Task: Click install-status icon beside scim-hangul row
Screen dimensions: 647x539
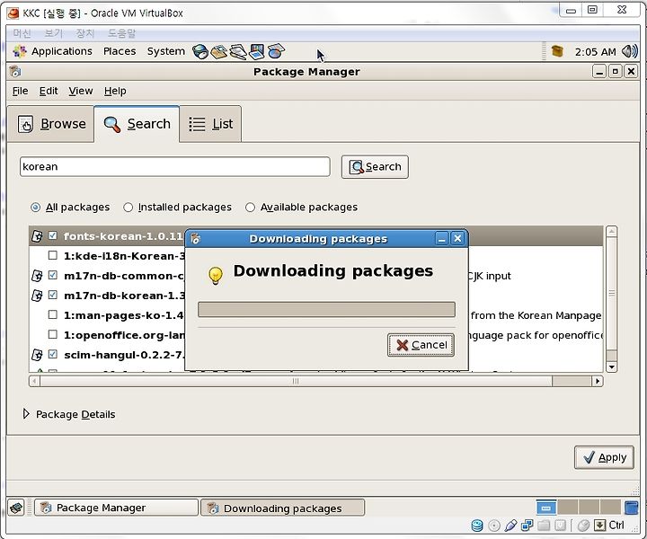Action: coord(37,355)
